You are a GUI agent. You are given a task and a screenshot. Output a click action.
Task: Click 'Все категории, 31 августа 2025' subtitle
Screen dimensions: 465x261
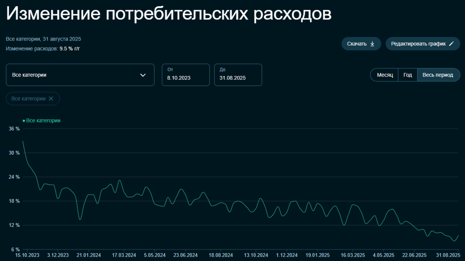click(43, 39)
